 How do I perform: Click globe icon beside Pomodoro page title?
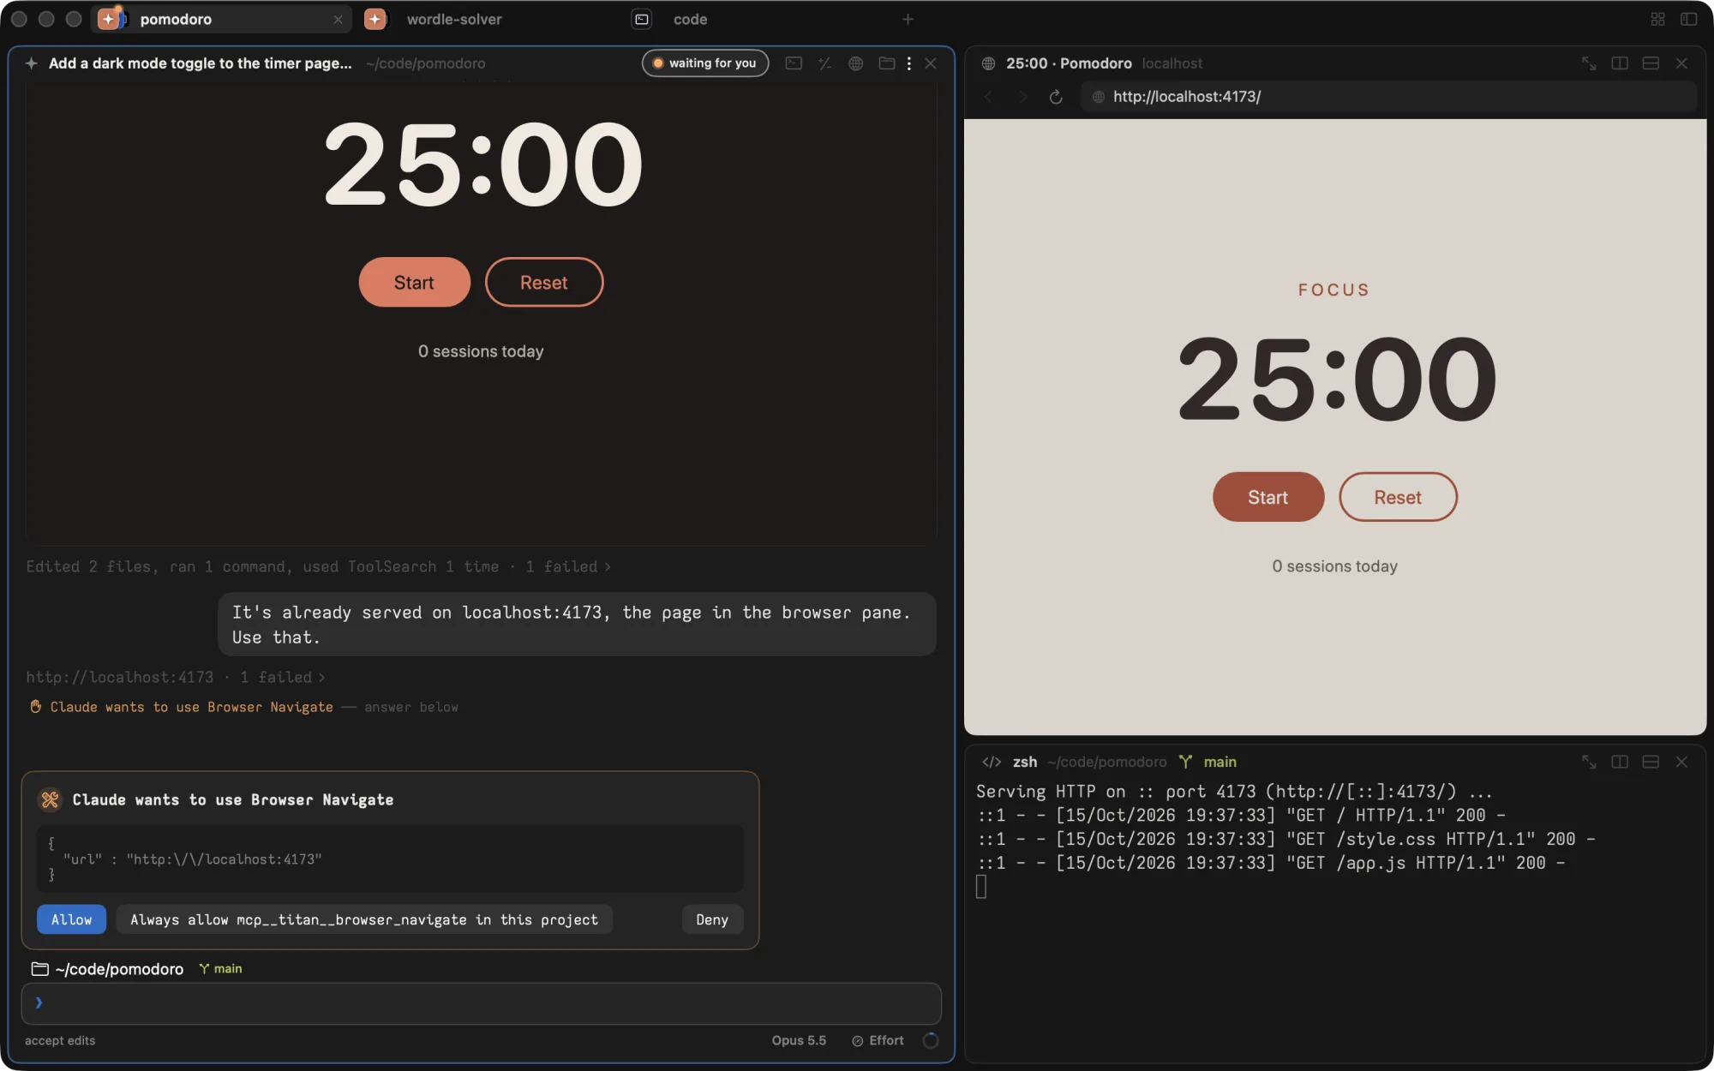[x=988, y=63]
